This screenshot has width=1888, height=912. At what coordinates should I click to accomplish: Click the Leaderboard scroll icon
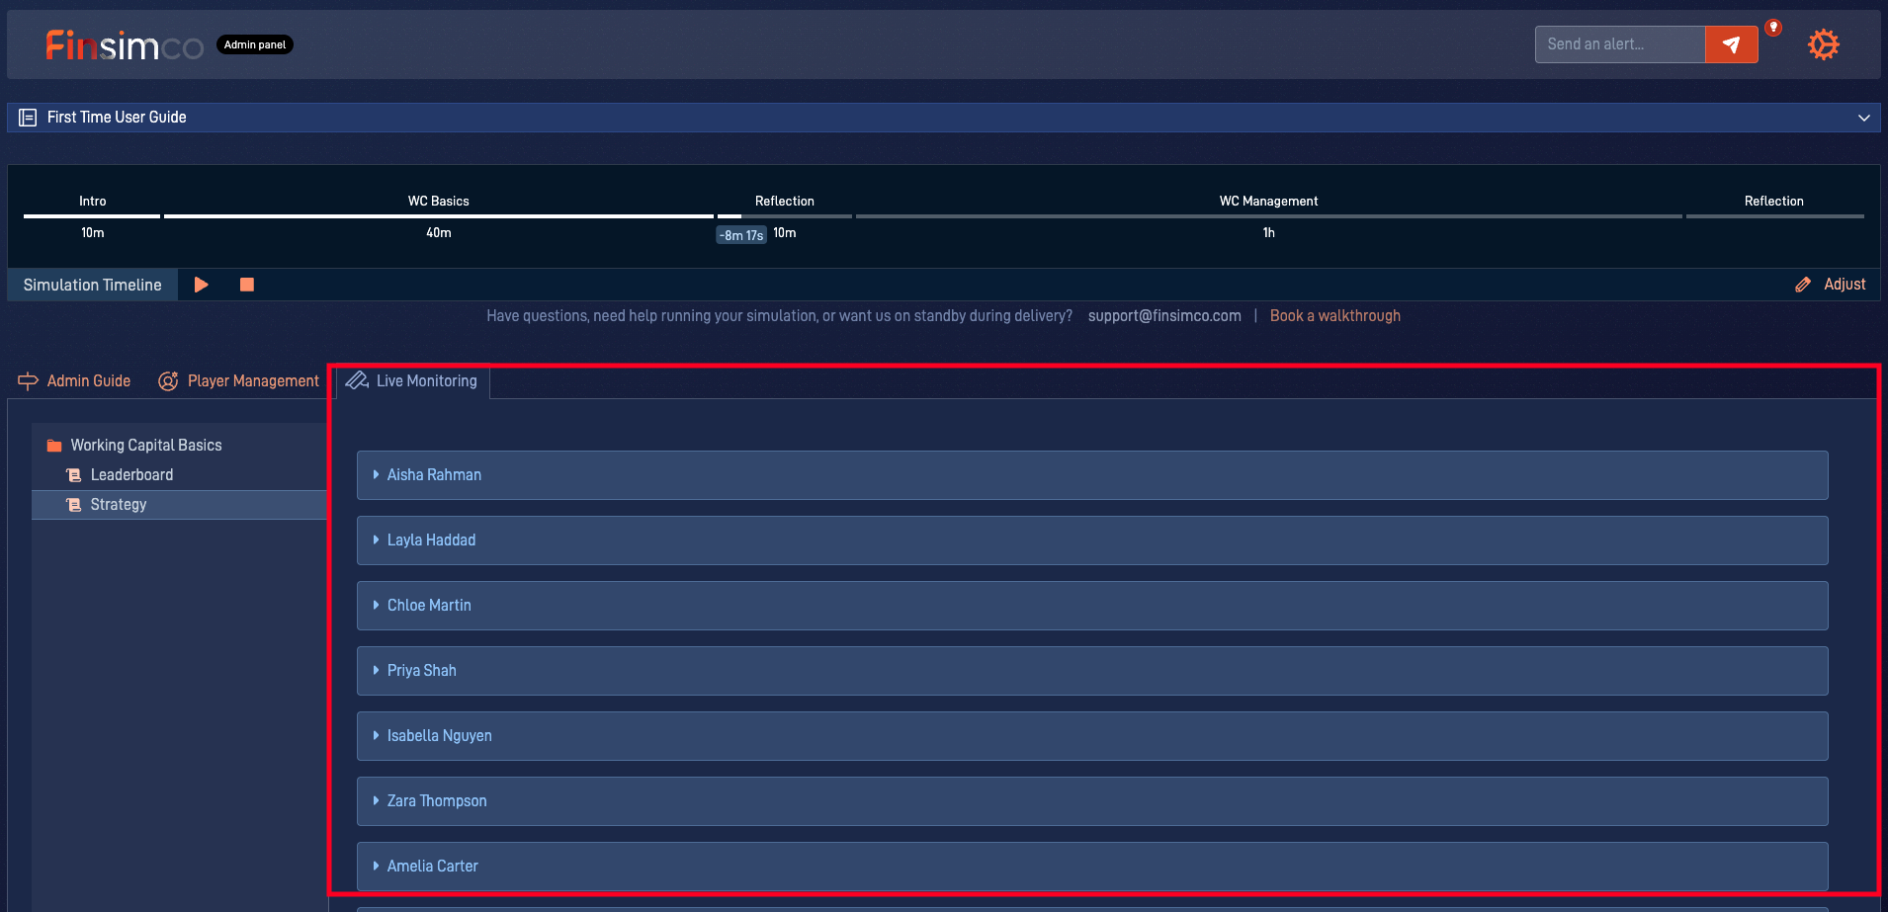click(73, 475)
